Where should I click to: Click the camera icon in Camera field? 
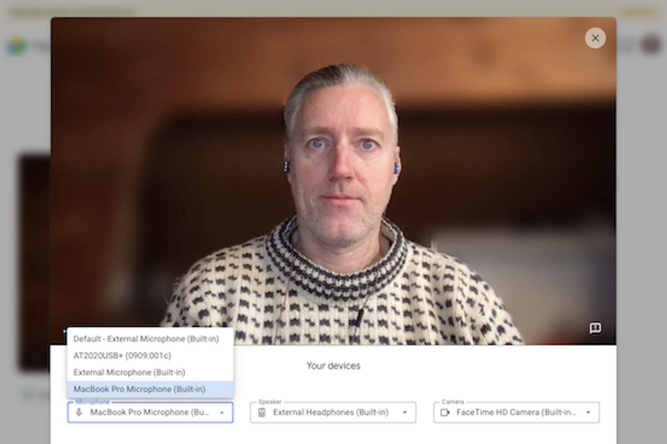[445, 412]
